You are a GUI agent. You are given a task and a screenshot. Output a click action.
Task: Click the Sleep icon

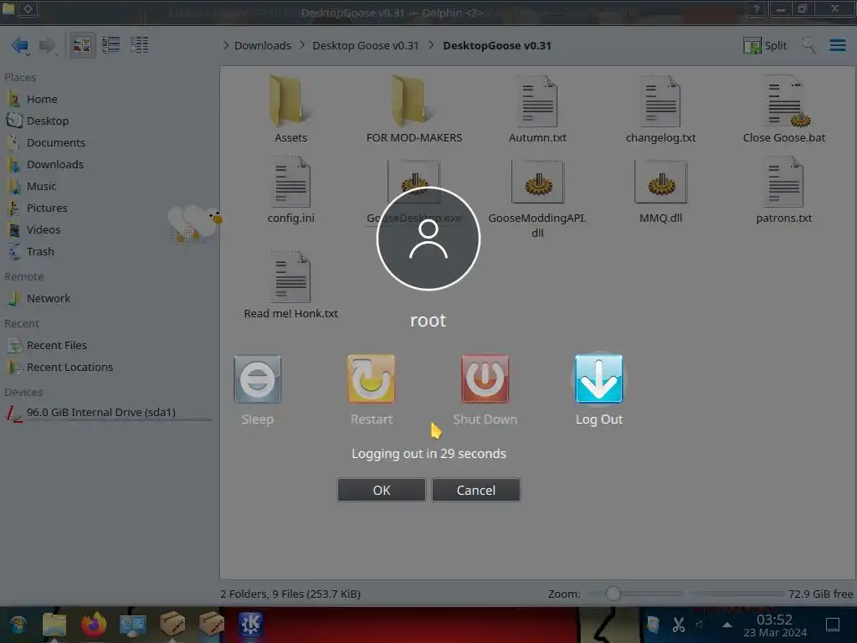click(x=258, y=379)
